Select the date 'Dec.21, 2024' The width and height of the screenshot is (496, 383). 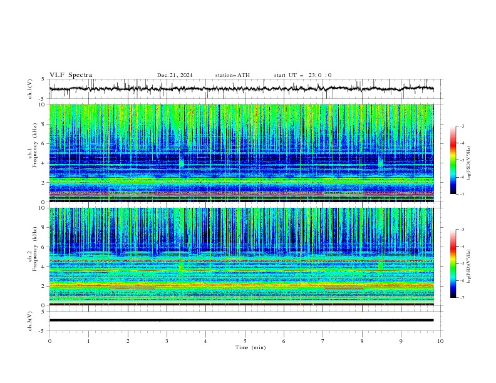coord(175,75)
